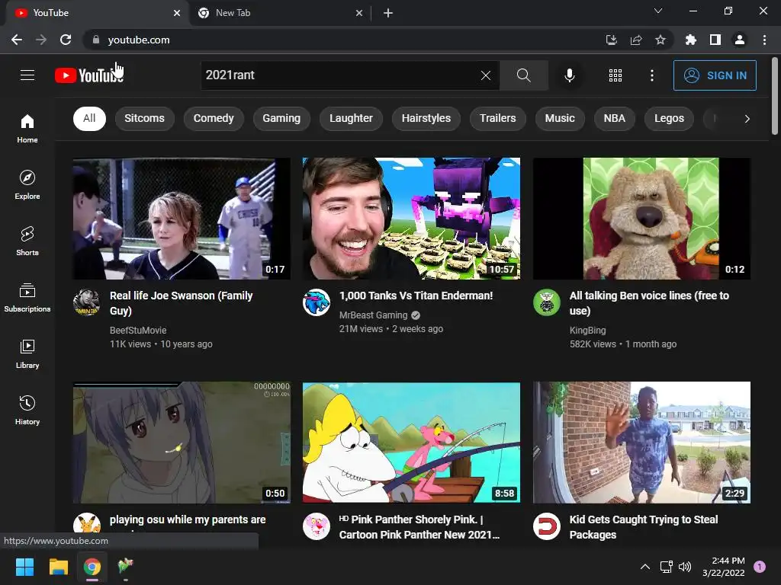Click the BeefStuMovie channel avatar
This screenshot has height=585, width=781.
(x=87, y=302)
